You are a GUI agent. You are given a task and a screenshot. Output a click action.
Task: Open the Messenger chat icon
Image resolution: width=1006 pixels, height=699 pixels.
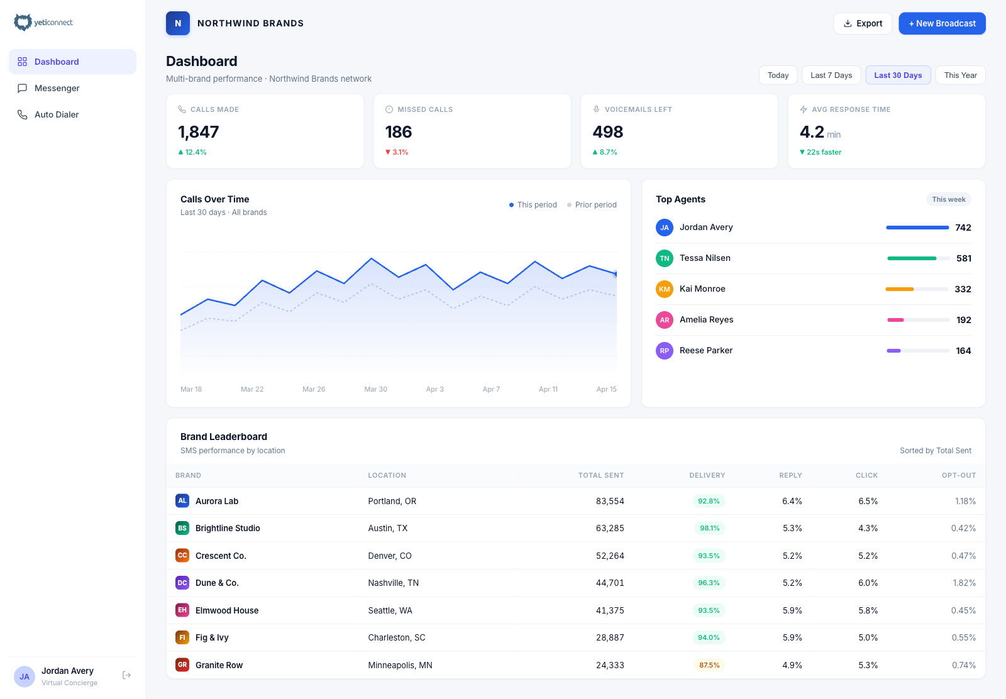23,88
